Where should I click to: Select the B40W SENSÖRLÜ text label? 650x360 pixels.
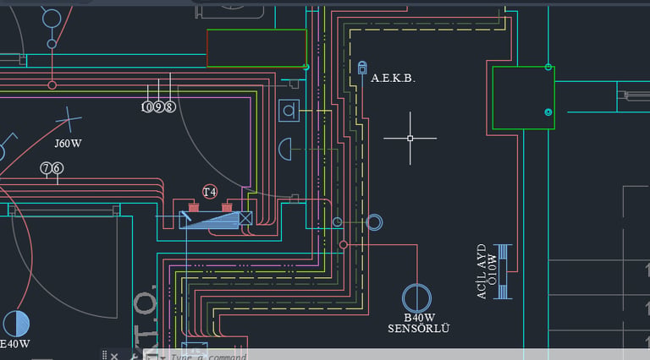(419, 323)
